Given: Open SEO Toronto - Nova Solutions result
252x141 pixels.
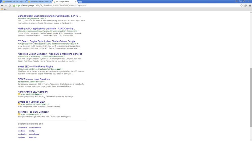Looking at the screenshot, I should coord(34,79).
